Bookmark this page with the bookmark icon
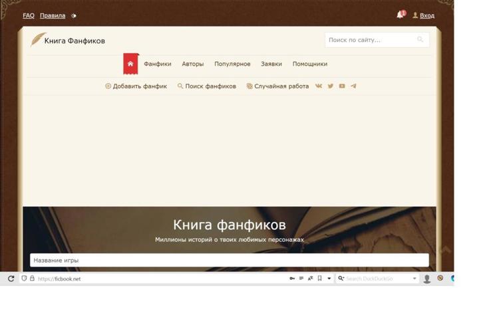499x319 pixels. click(x=320, y=278)
